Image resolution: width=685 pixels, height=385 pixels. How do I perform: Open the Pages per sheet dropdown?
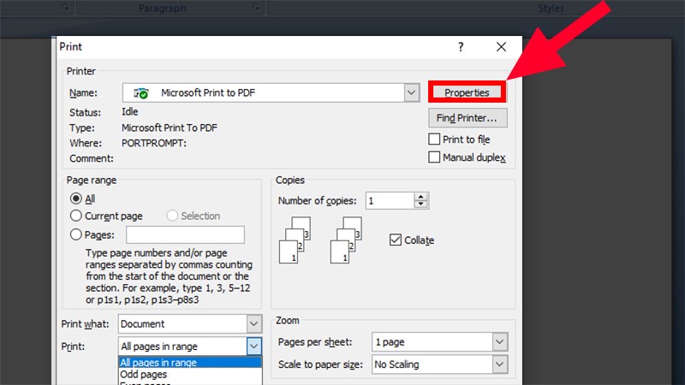pyautogui.click(x=499, y=342)
